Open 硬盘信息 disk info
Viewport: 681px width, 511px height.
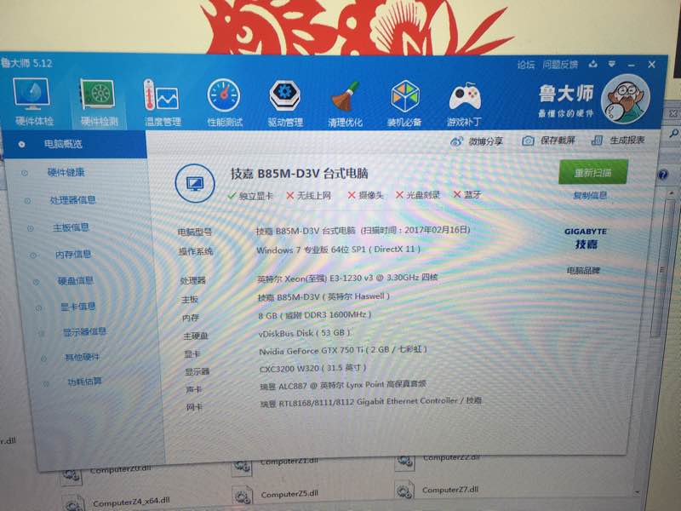click(75, 281)
